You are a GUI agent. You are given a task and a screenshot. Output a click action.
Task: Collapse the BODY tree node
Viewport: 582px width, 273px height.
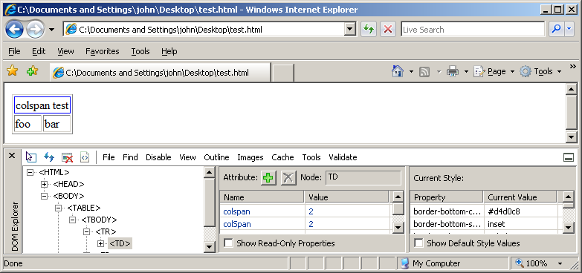coord(44,196)
